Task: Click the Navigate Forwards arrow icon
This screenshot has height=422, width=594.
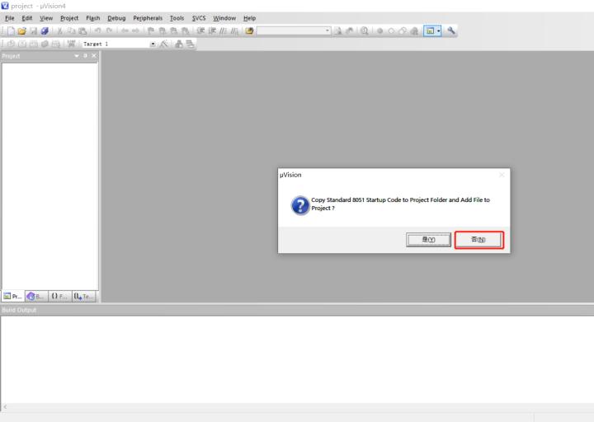Action: click(135, 31)
